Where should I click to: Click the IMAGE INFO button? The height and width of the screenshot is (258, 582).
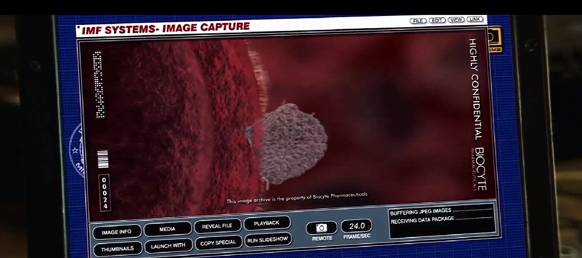(x=117, y=232)
